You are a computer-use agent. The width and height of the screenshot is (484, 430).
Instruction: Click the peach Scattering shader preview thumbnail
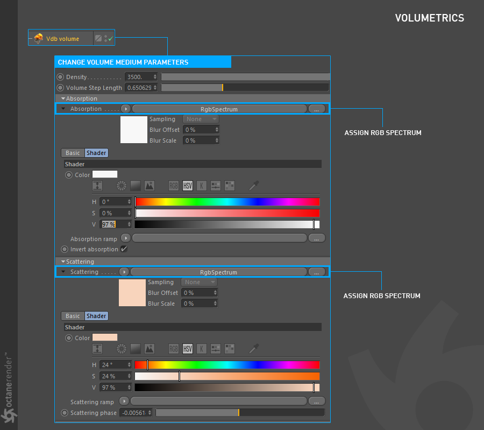(132, 293)
